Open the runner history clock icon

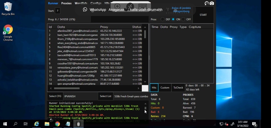[207, 3]
